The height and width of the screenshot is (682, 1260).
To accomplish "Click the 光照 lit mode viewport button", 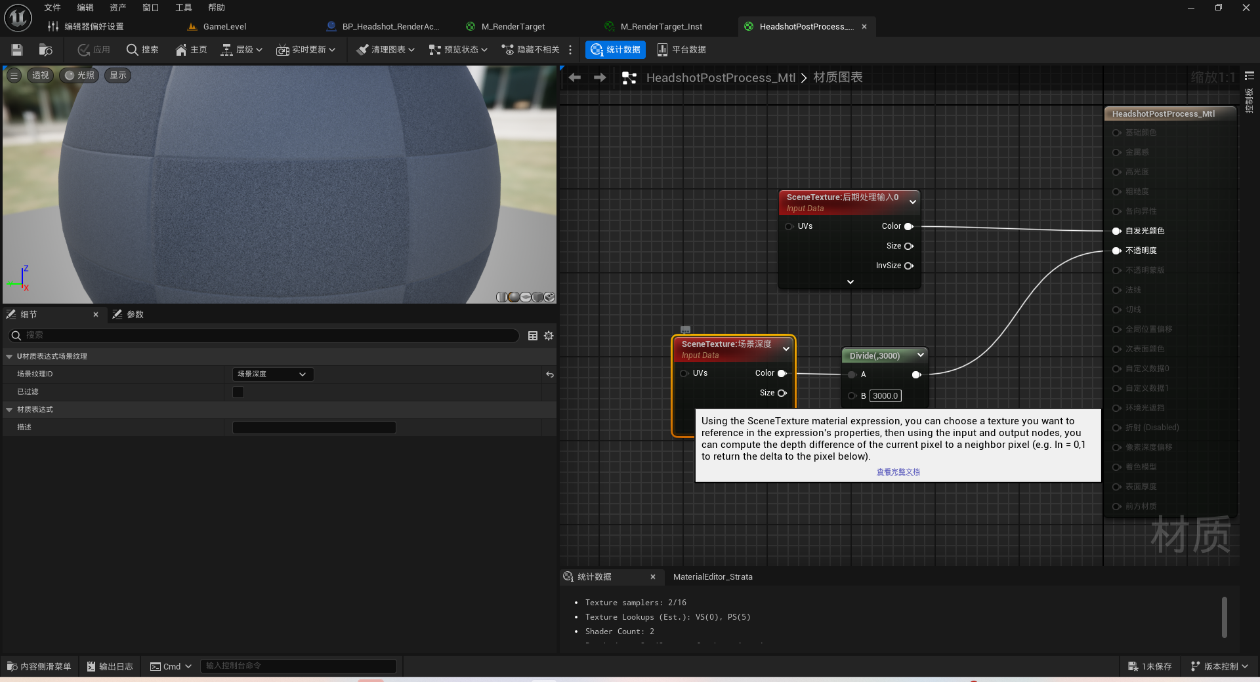I will point(79,75).
